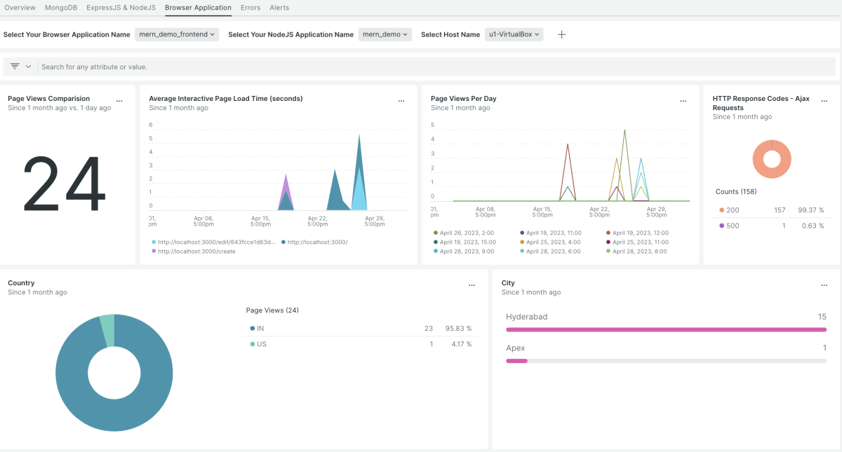Open HTTP Response Codes widget ellipsis menu
The height and width of the screenshot is (452, 842).
tap(825, 102)
